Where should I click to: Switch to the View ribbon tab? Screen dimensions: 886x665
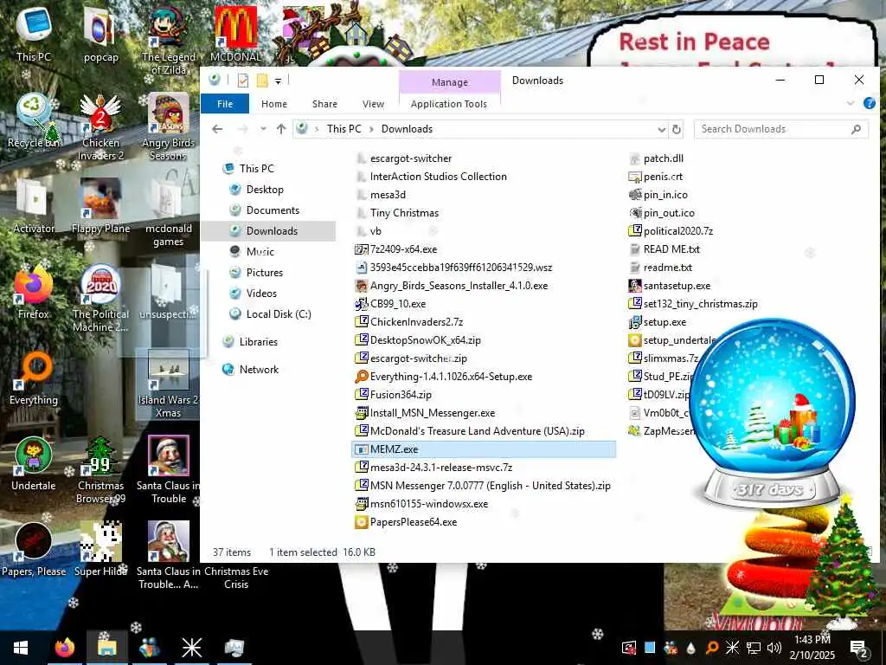(373, 104)
